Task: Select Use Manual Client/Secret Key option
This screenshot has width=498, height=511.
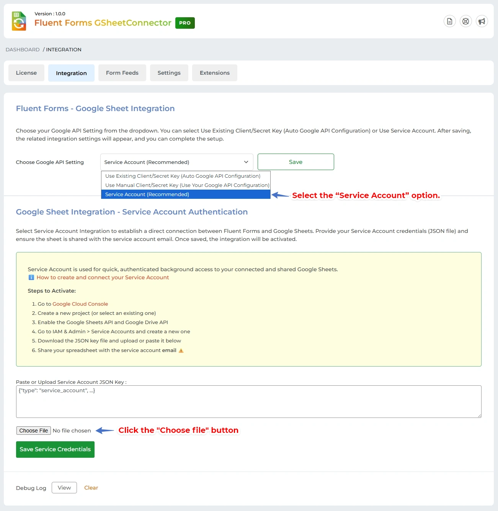Action: [187, 185]
